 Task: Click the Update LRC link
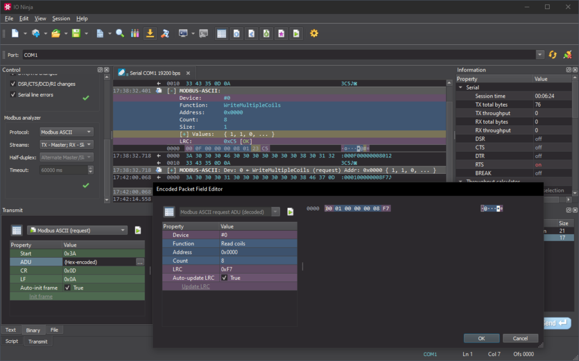[195, 287]
